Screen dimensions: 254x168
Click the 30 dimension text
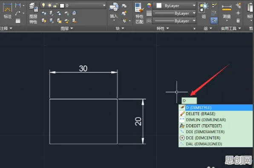(x=83, y=68)
